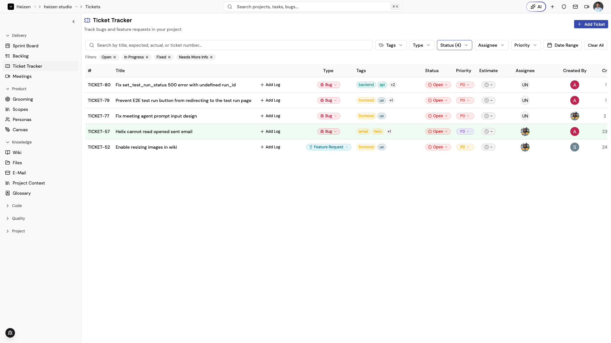Set the estimate for TICKET-80
The width and height of the screenshot is (611, 343).
click(488, 85)
